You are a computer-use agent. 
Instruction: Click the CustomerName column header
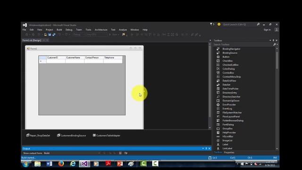pyautogui.click(x=75, y=58)
